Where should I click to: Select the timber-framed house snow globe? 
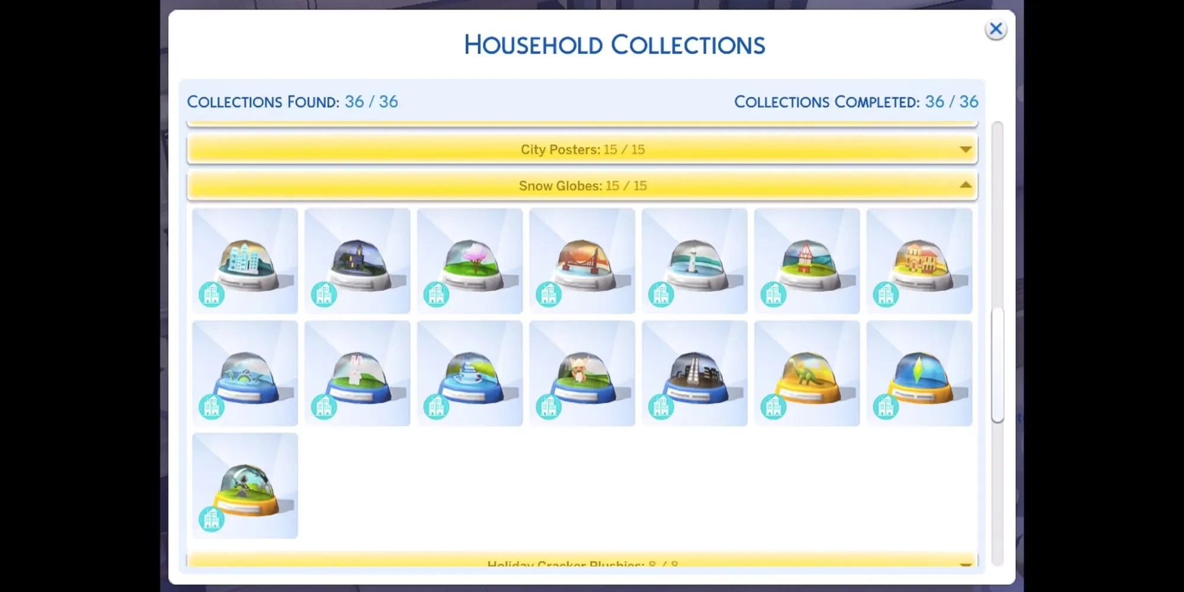click(x=807, y=260)
